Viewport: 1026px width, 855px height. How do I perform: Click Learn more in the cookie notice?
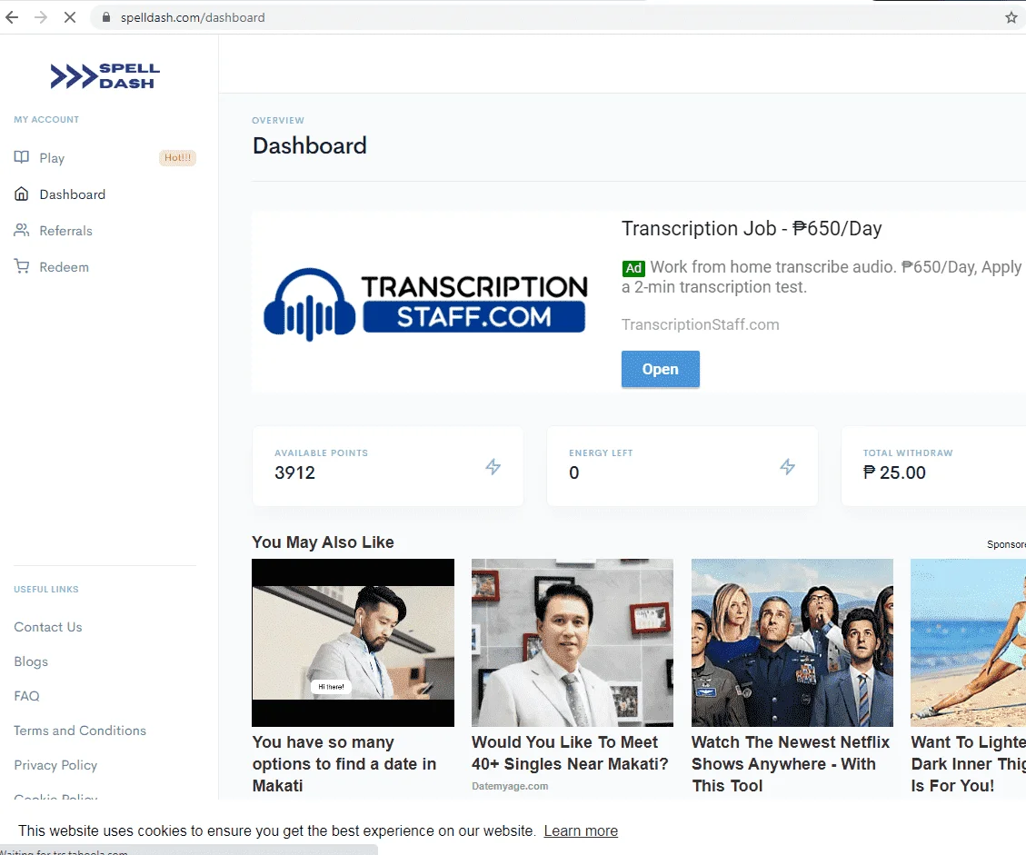tap(581, 830)
